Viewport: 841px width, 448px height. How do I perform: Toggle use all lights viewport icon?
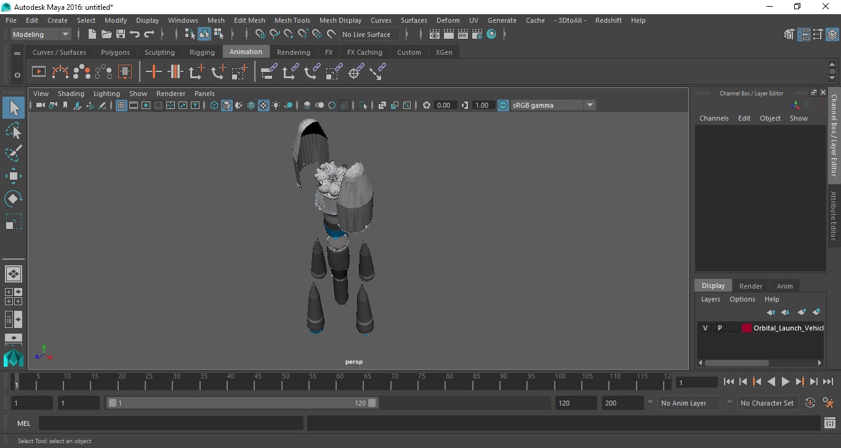276,105
